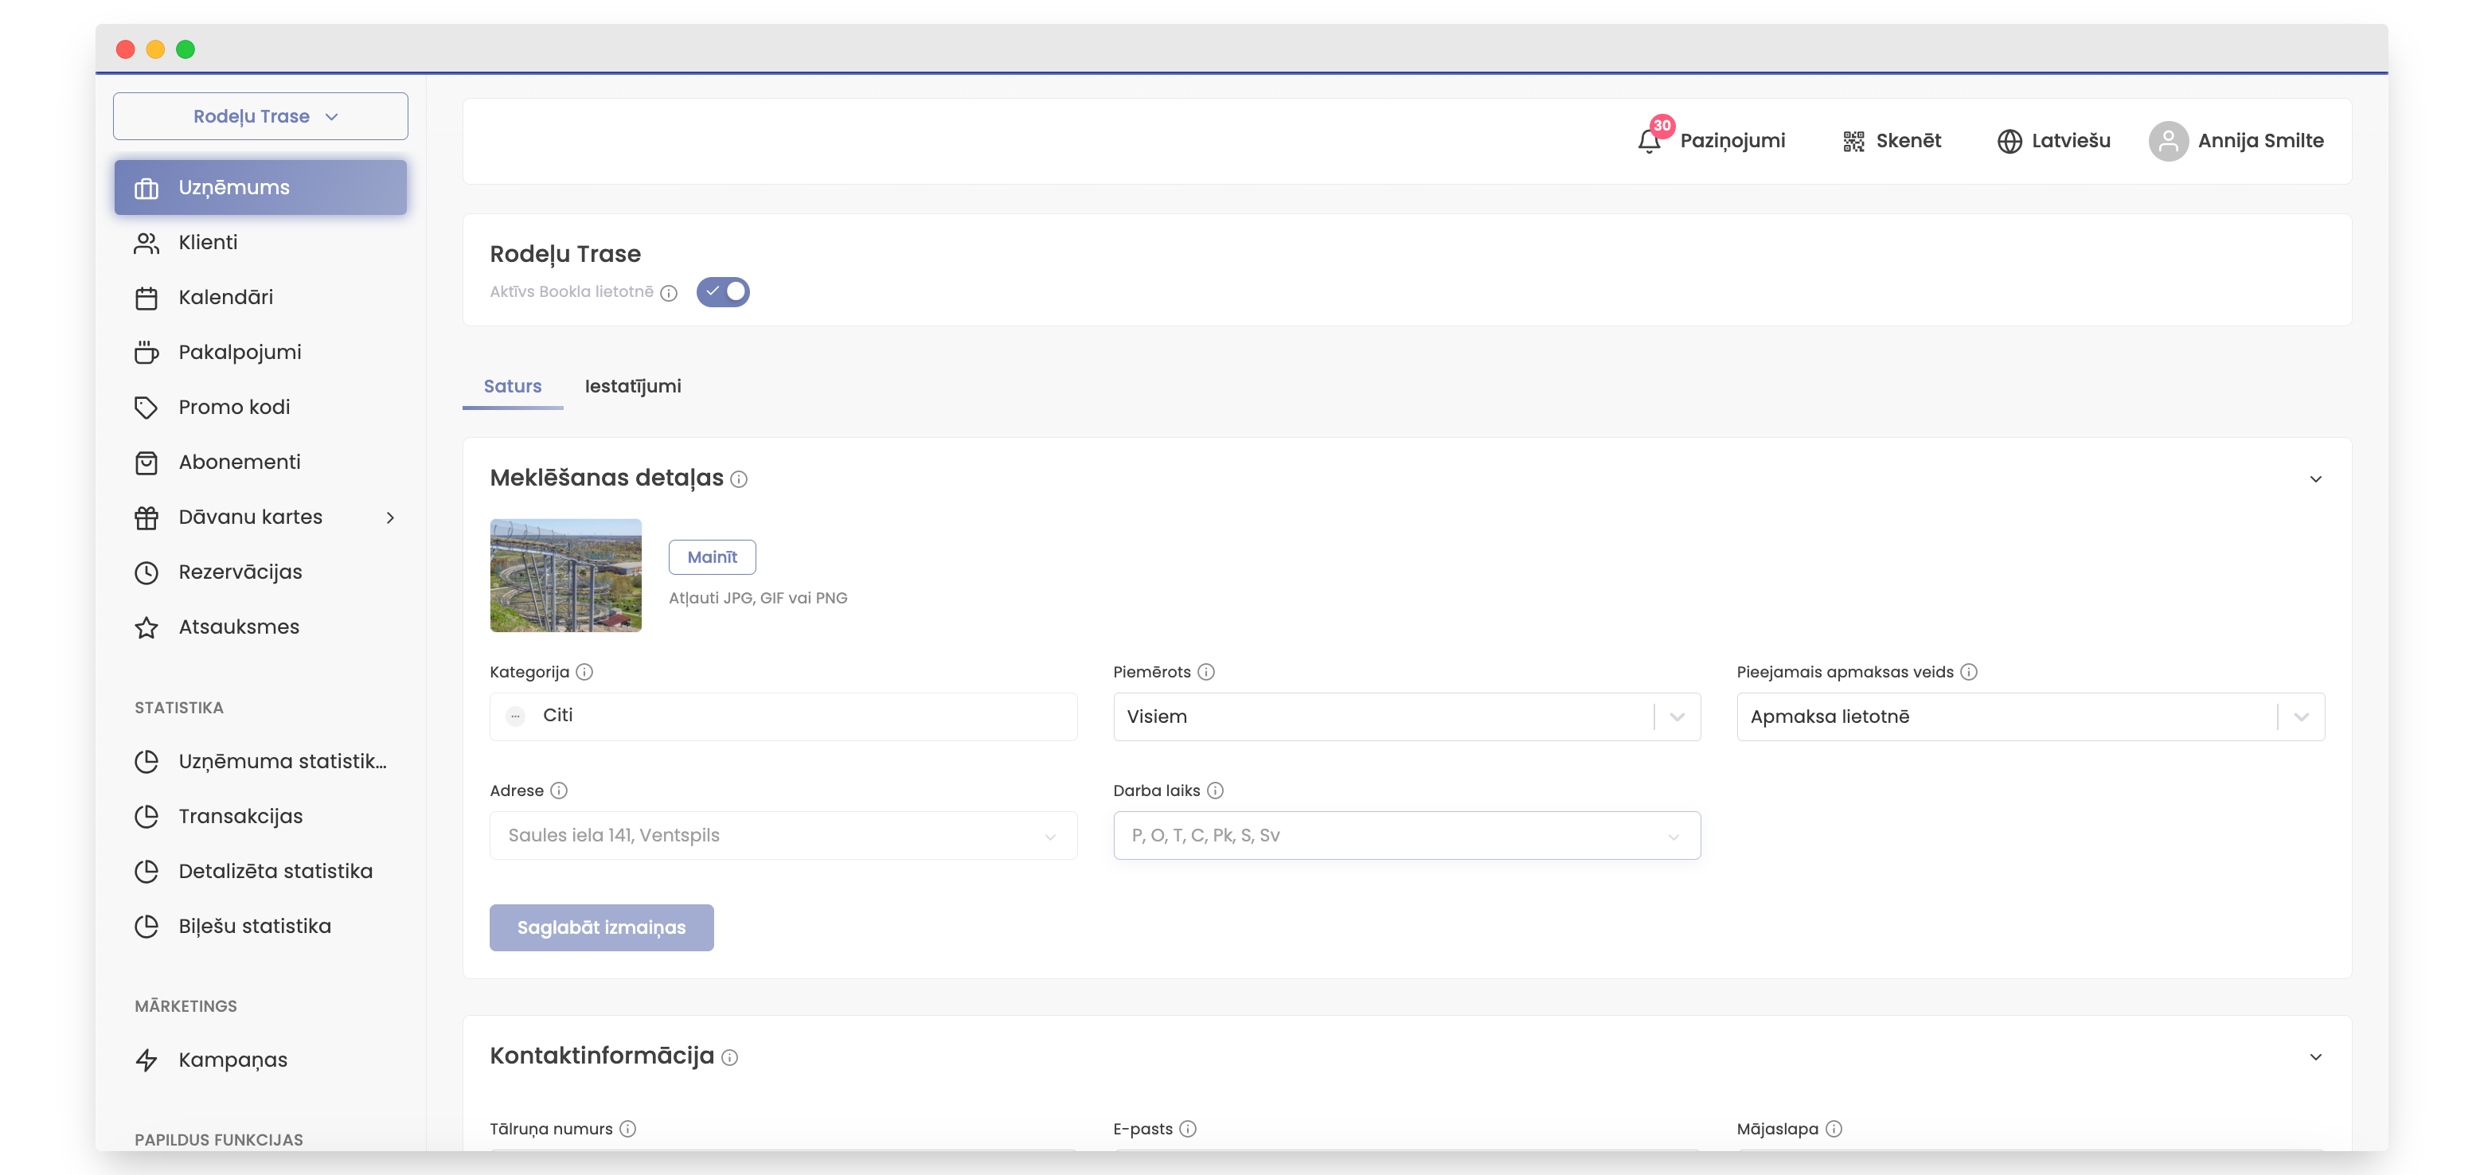Screen dimensions: 2484x1175
Task: Click info icon next to Kategorija
Action: tap(584, 672)
